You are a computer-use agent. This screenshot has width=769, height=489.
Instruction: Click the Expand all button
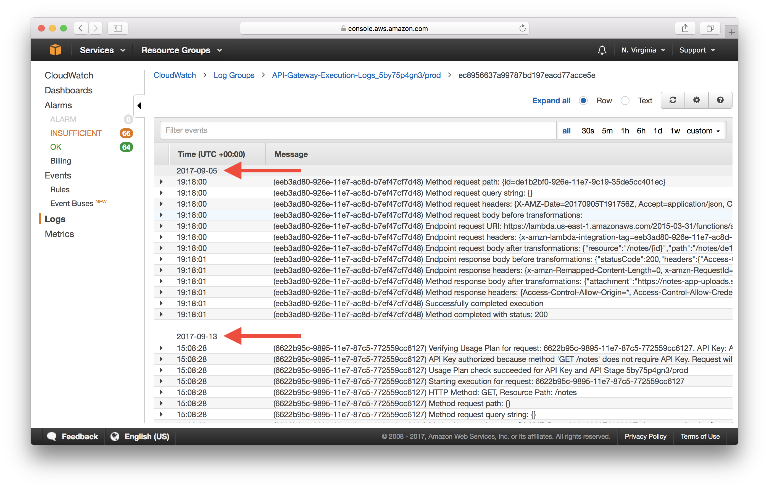(552, 100)
